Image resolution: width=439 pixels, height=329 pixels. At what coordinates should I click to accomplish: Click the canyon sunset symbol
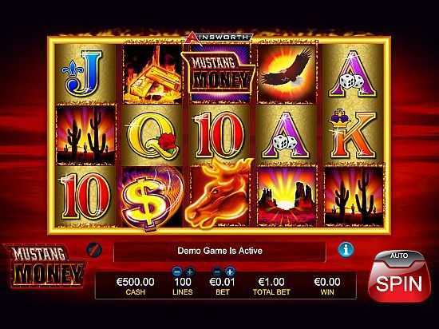click(287, 196)
